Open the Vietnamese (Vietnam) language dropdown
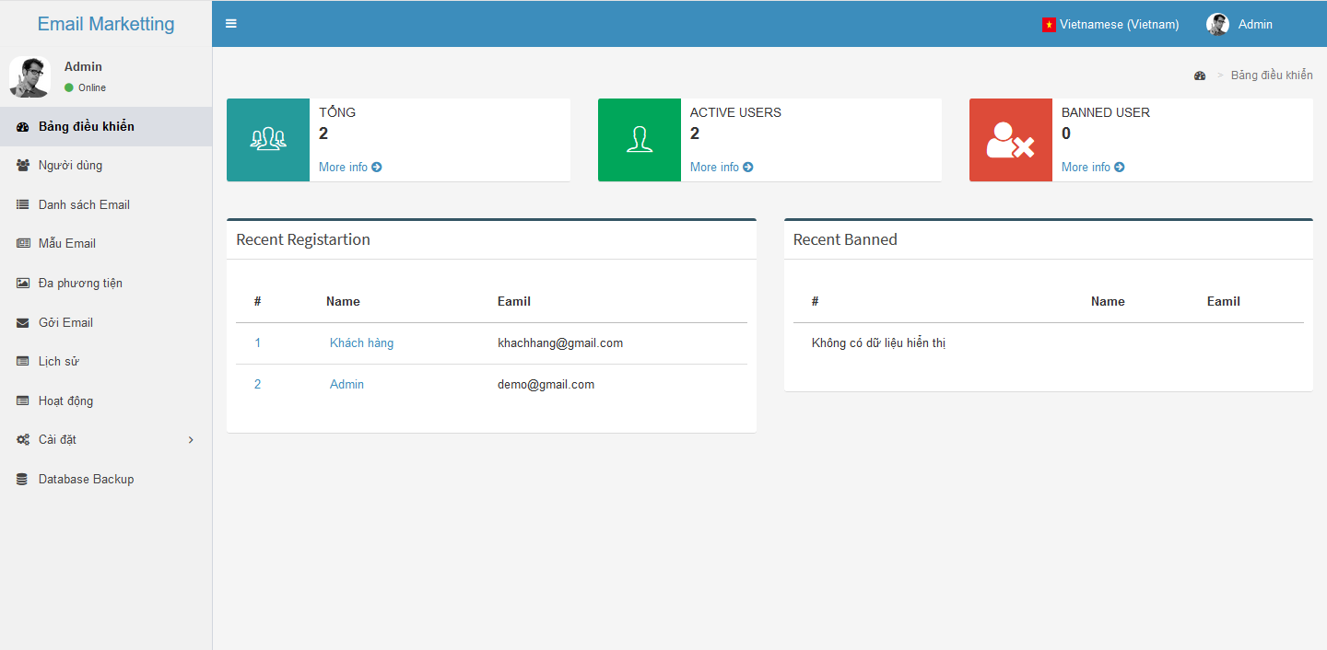The height and width of the screenshot is (650, 1327). tap(1110, 24)
